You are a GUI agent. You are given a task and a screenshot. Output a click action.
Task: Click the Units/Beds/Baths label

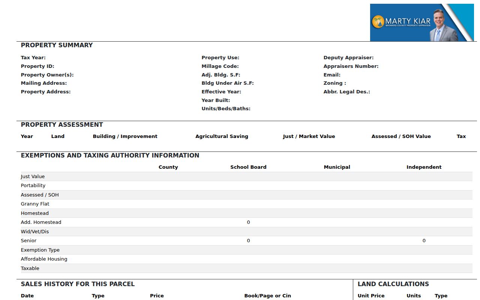pos(226,109)
